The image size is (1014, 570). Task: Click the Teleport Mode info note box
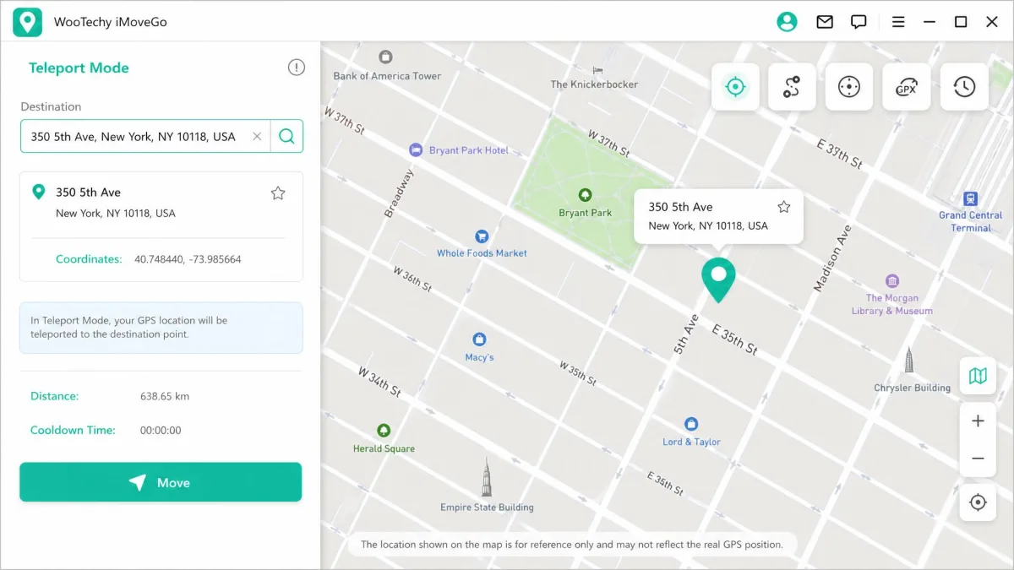[x=161, y=328]
